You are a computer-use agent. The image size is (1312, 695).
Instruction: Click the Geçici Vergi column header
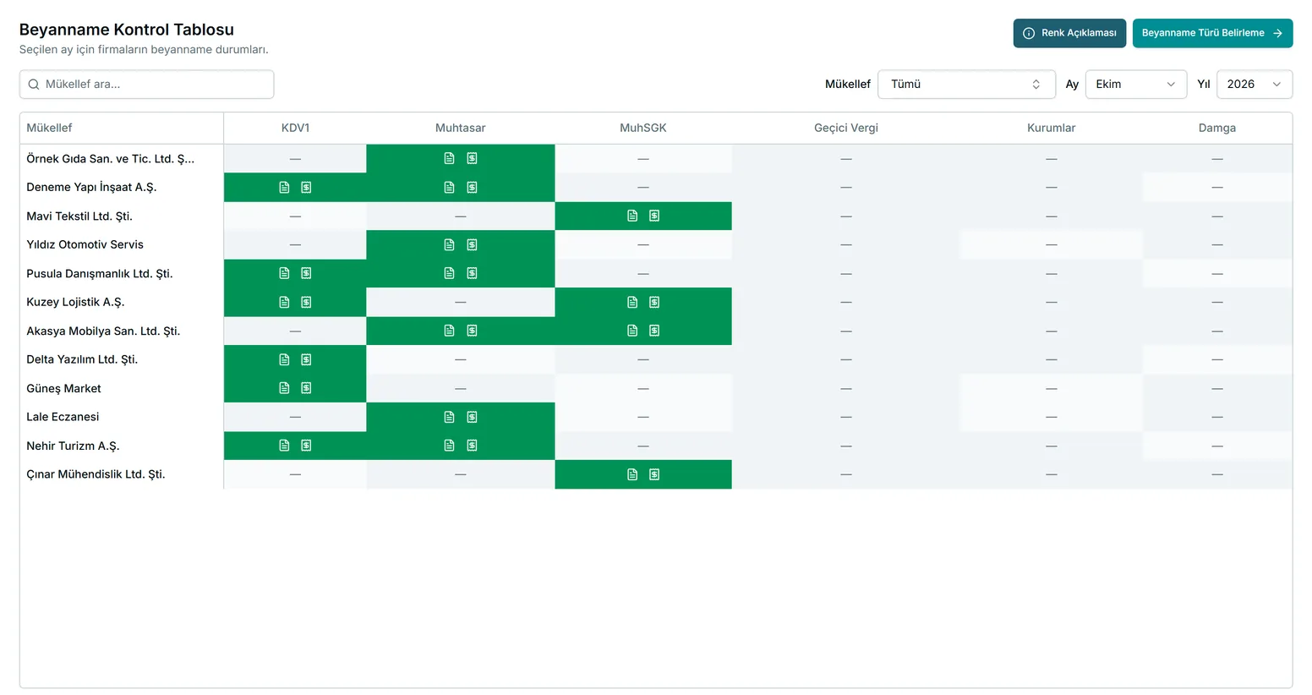[846, 128]
